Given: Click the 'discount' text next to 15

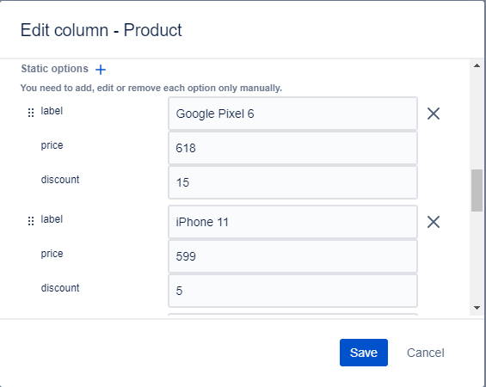Looking at the screenshot, I should click(60, 180).
